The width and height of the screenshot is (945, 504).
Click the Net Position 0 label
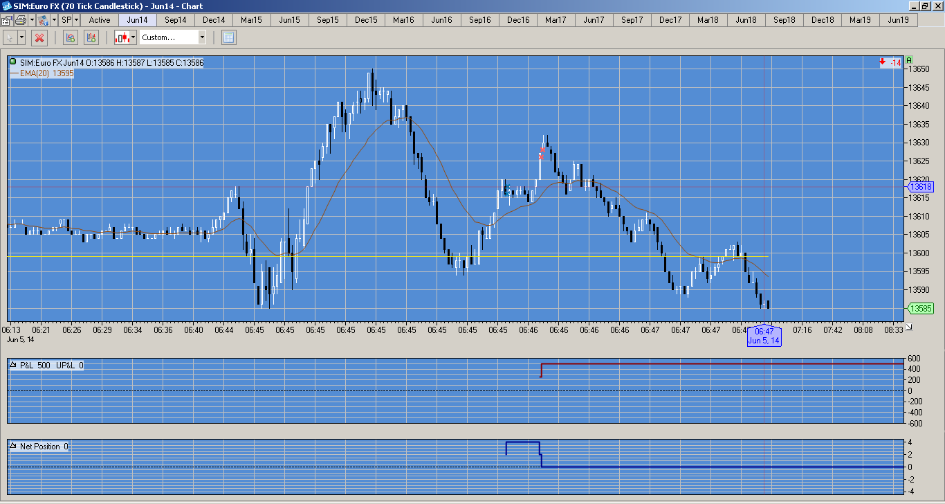[44, 447]
